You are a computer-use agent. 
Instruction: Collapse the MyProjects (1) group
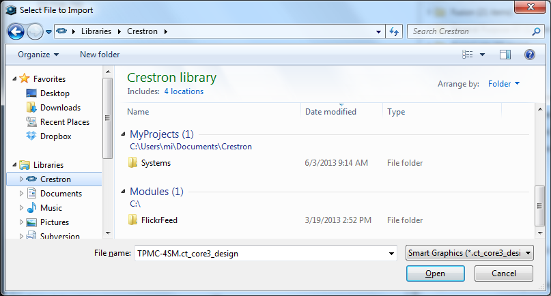123,134
